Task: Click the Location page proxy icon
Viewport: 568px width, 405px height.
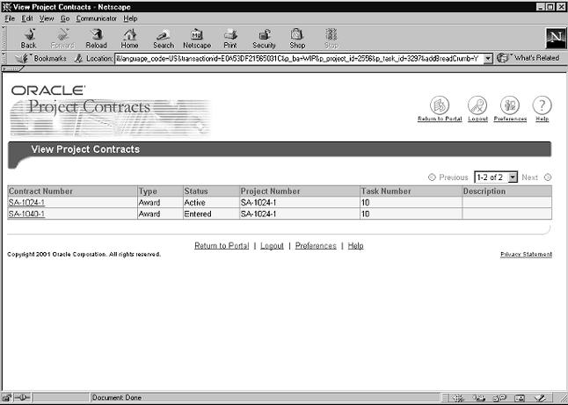Action: tap(78, 58)
